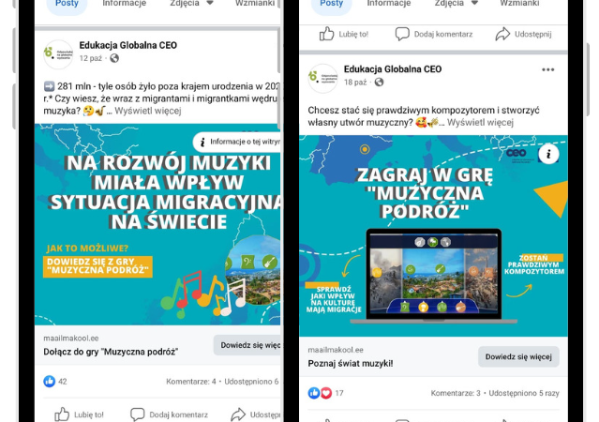Image resolution: width=599 pixels, height=422 pixels.
Task: Click the heart reaction icon beside 17
Action: click(326, 393)
